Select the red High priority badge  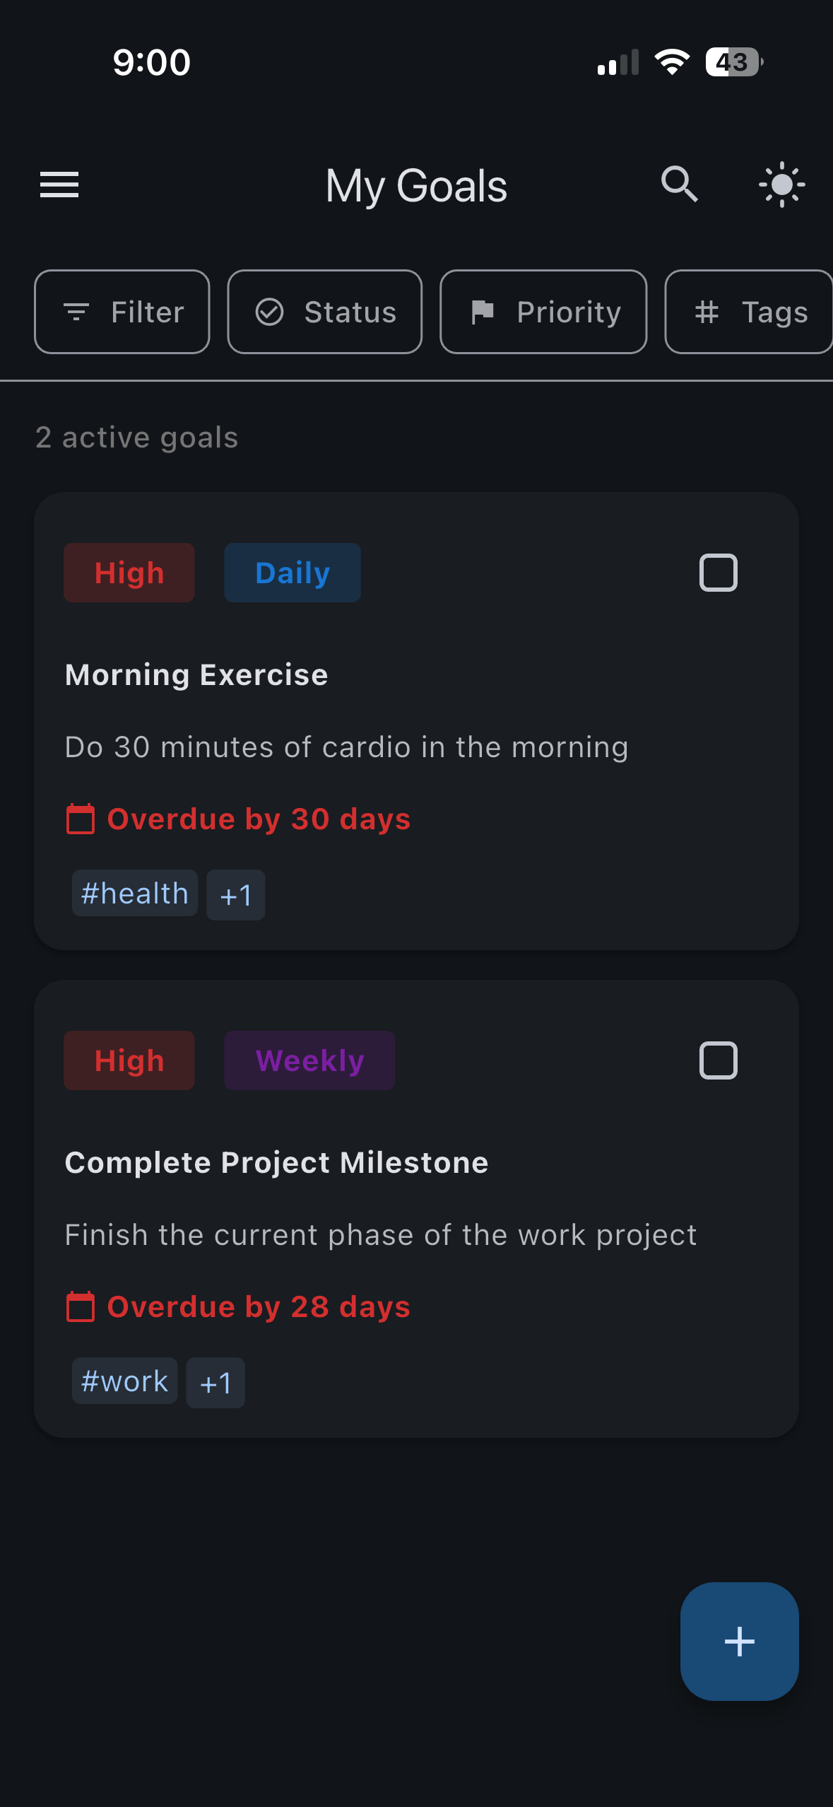tap(129, 573)
